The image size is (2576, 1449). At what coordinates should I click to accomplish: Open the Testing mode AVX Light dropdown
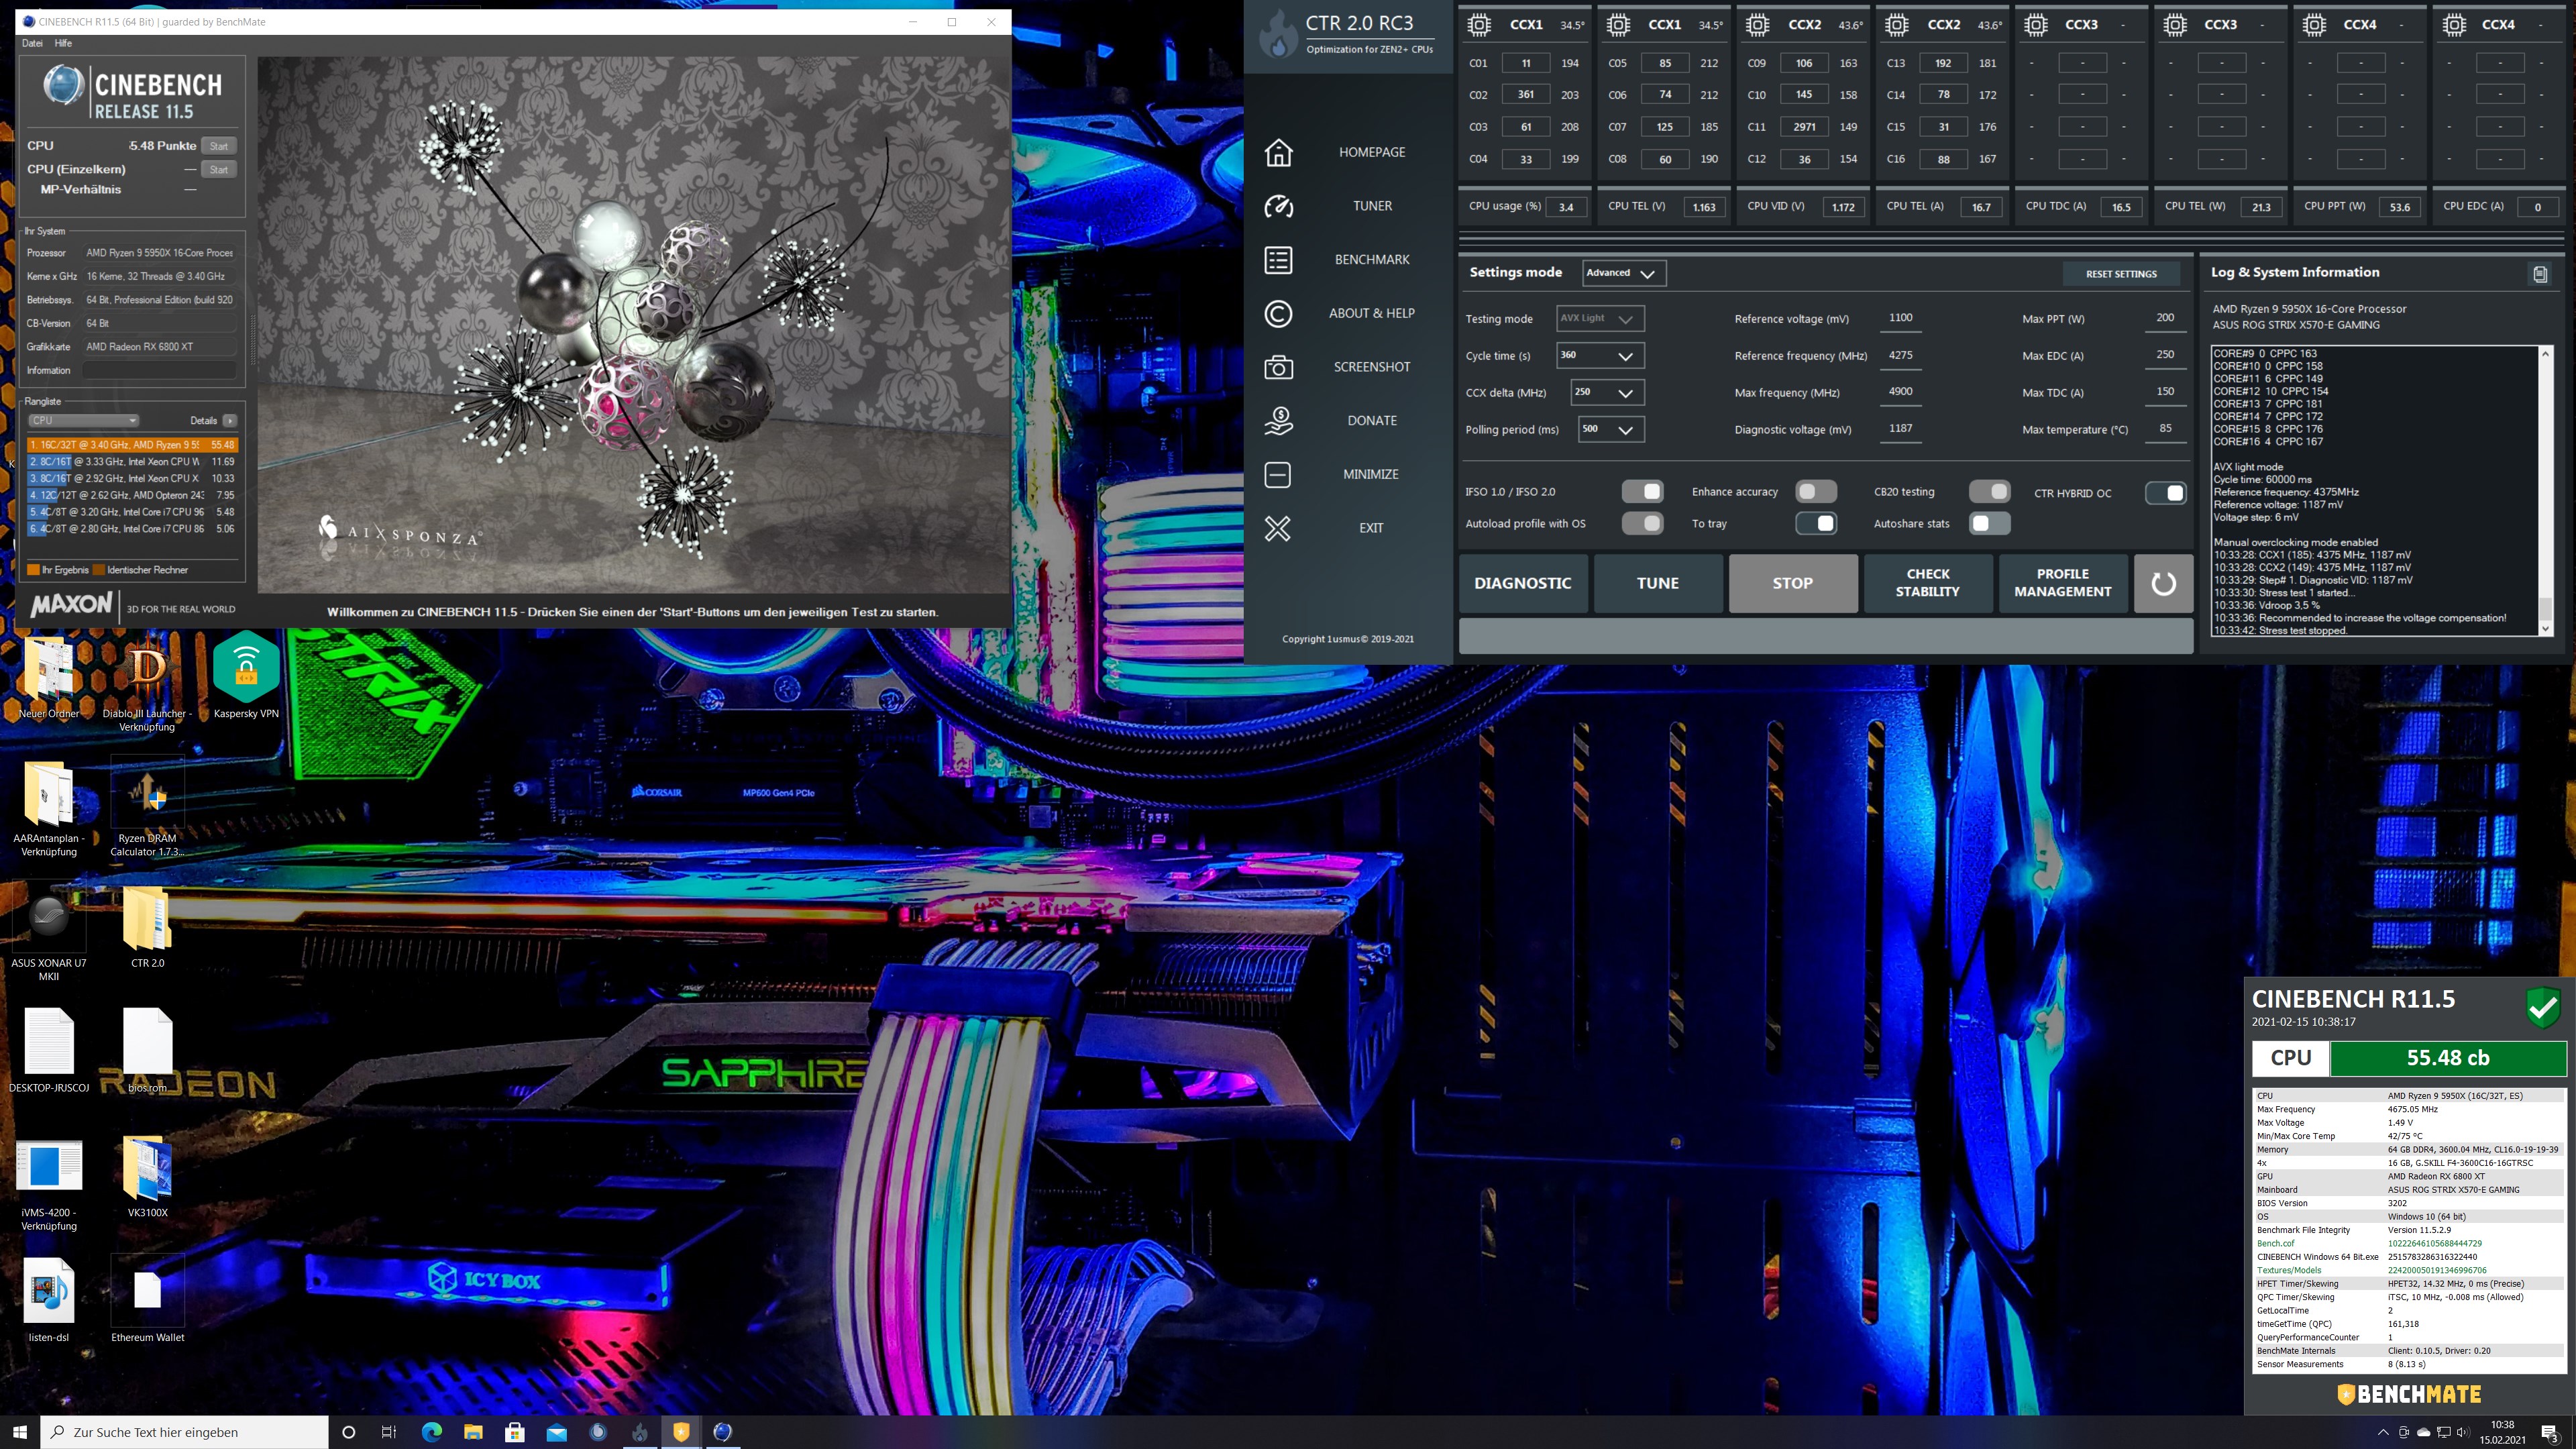[x=1600, y=319]
